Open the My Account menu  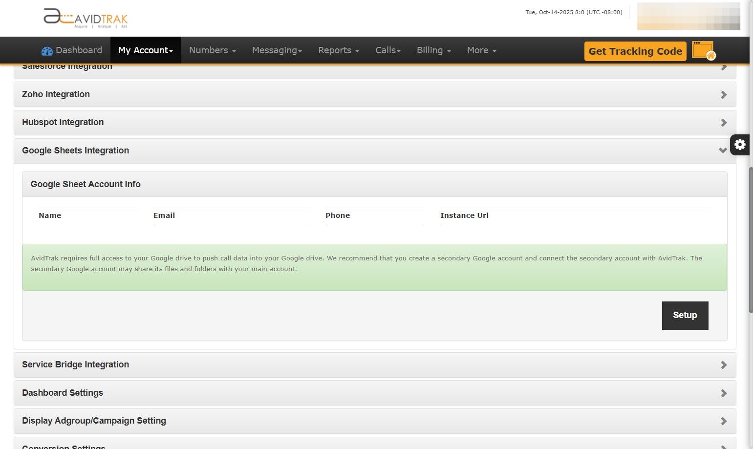tap(146, 50)
